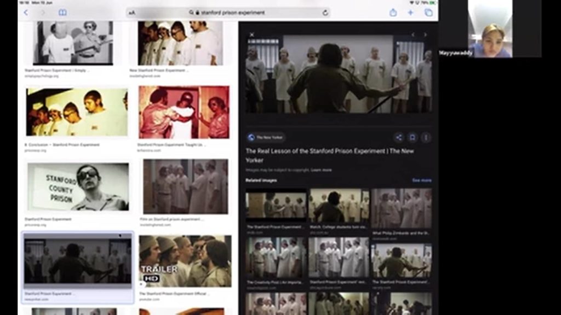Add a new tab with the plus icon
Viewport: 561px width, 315px height.
click(410, 13)
